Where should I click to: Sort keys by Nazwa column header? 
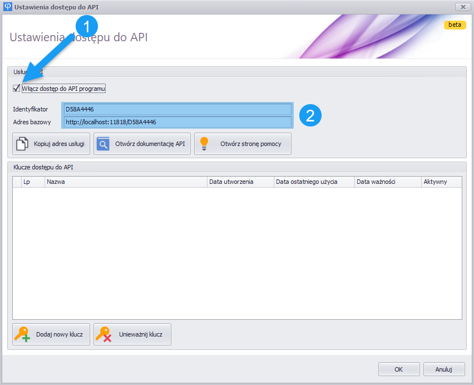[126, 182]
